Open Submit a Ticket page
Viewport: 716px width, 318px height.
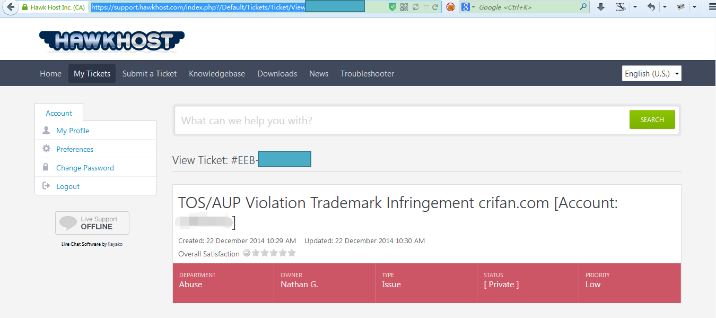click(x=150, y=74)
